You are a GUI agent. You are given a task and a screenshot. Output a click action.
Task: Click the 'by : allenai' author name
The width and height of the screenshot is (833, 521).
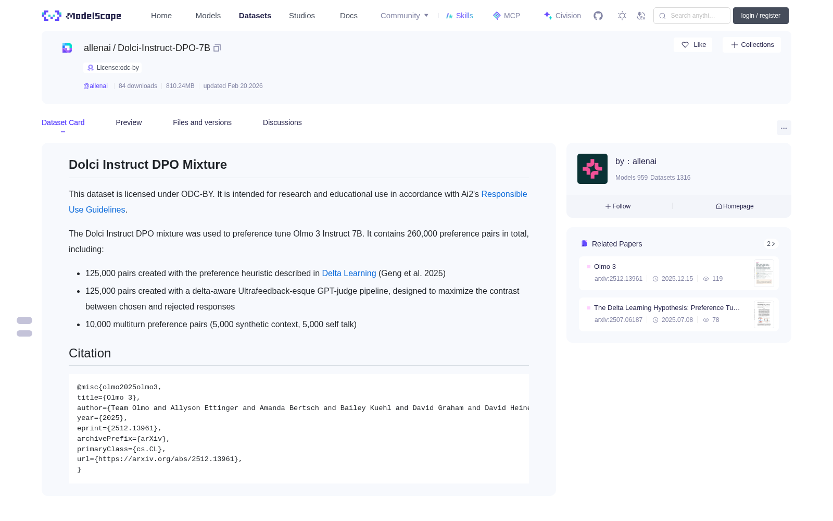click(x=636, y=162)
